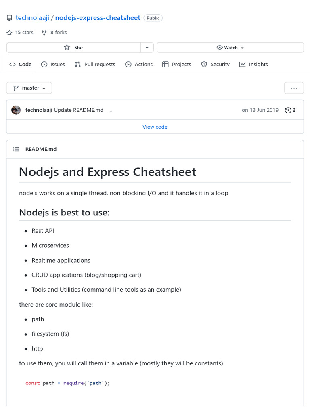Open the technolaaji owner profile link

click(32, 18)
